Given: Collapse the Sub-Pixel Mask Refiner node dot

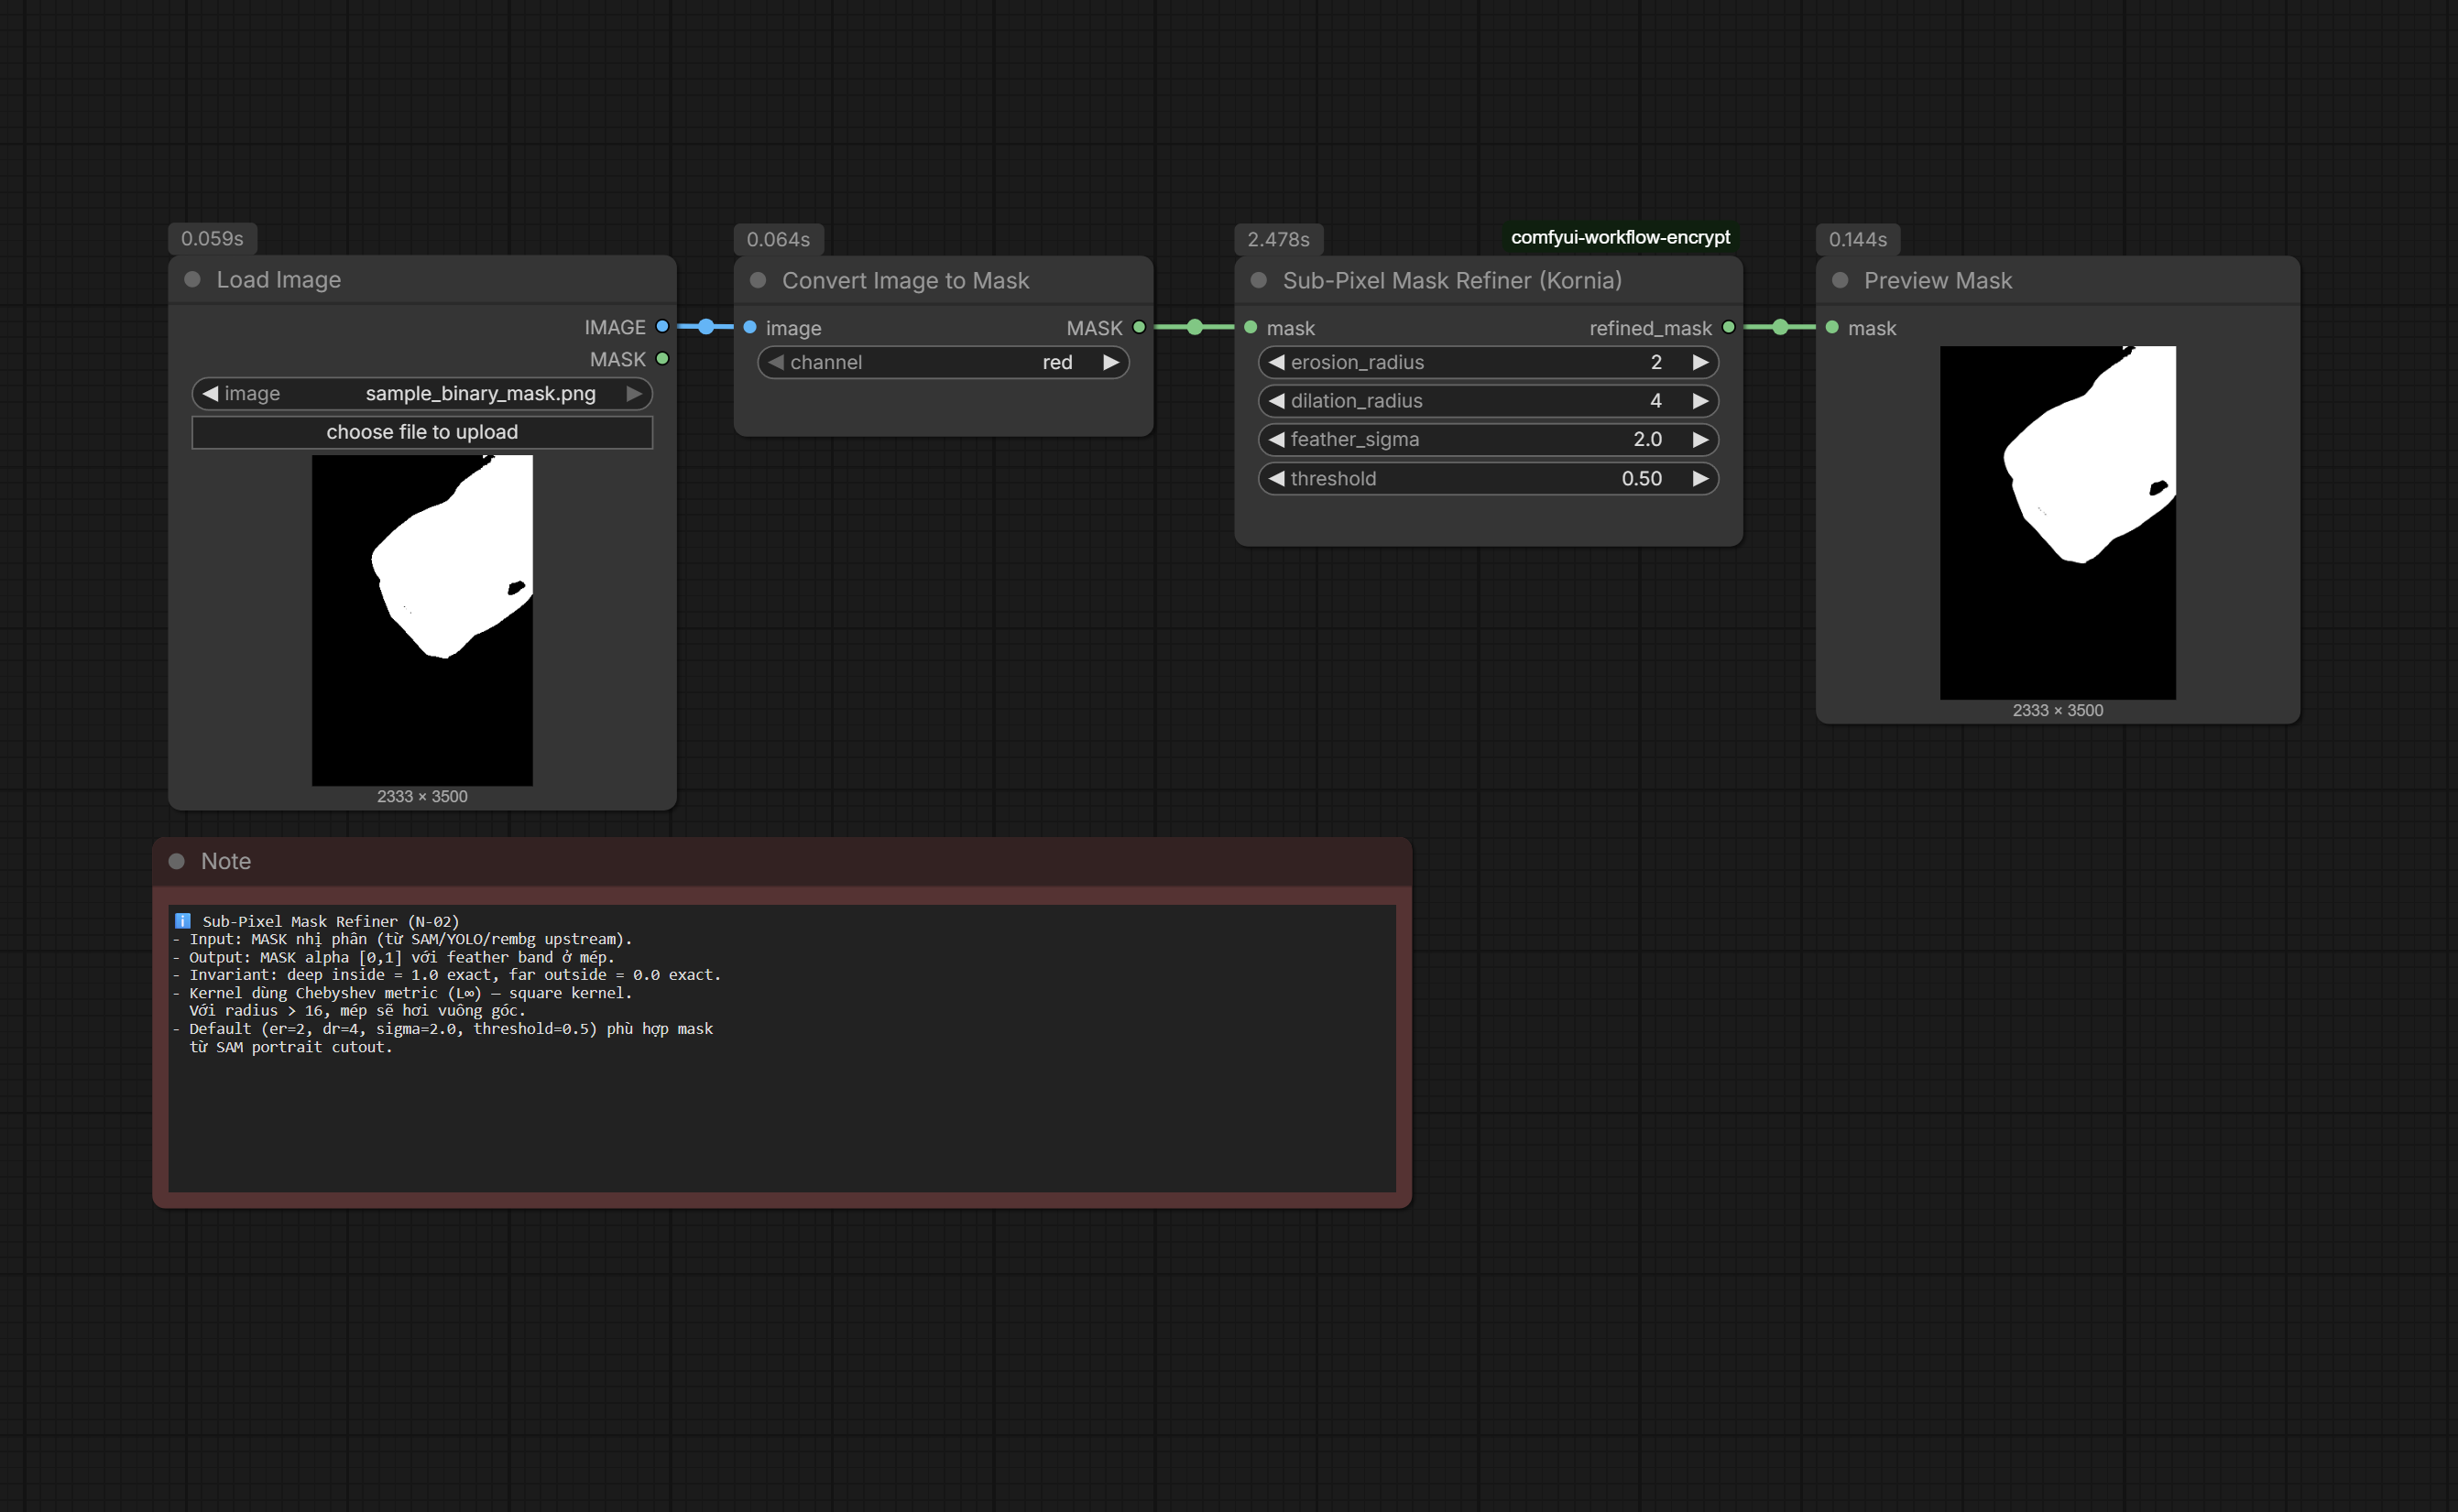Looking at the screenshot, I should 1259,281.
